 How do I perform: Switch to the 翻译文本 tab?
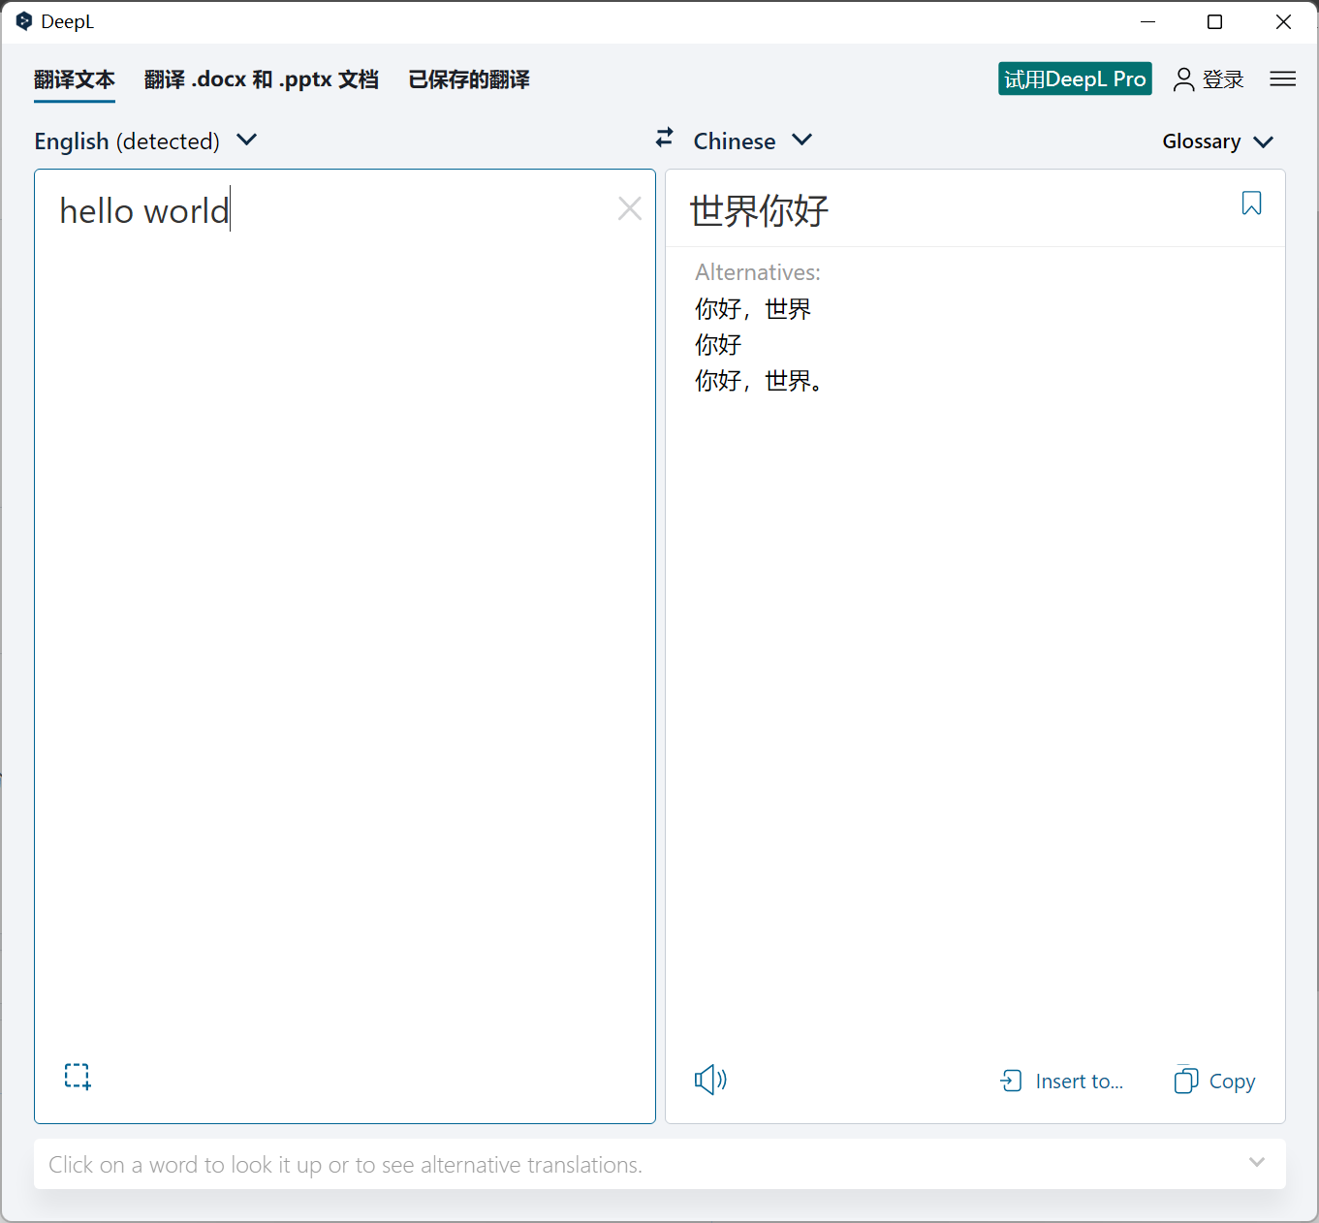coord(75,79)
